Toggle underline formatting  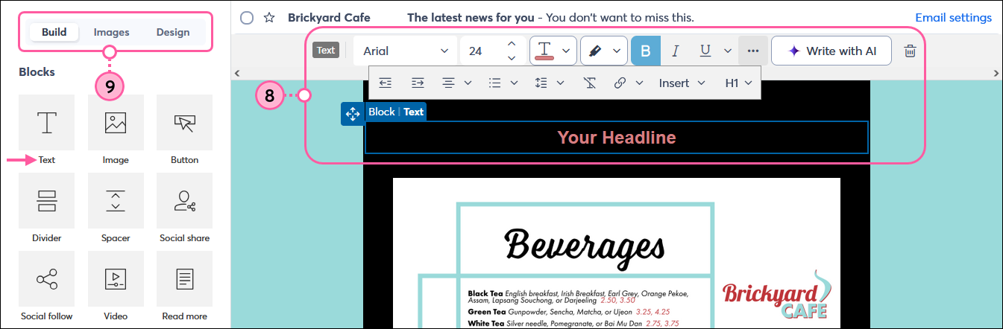click(705, 51)
